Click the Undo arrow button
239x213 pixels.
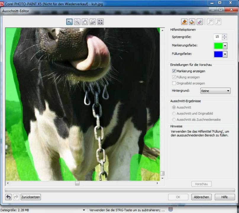(x=8, y=197)
